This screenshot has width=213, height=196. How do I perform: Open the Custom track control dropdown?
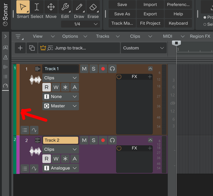(144, 48)
